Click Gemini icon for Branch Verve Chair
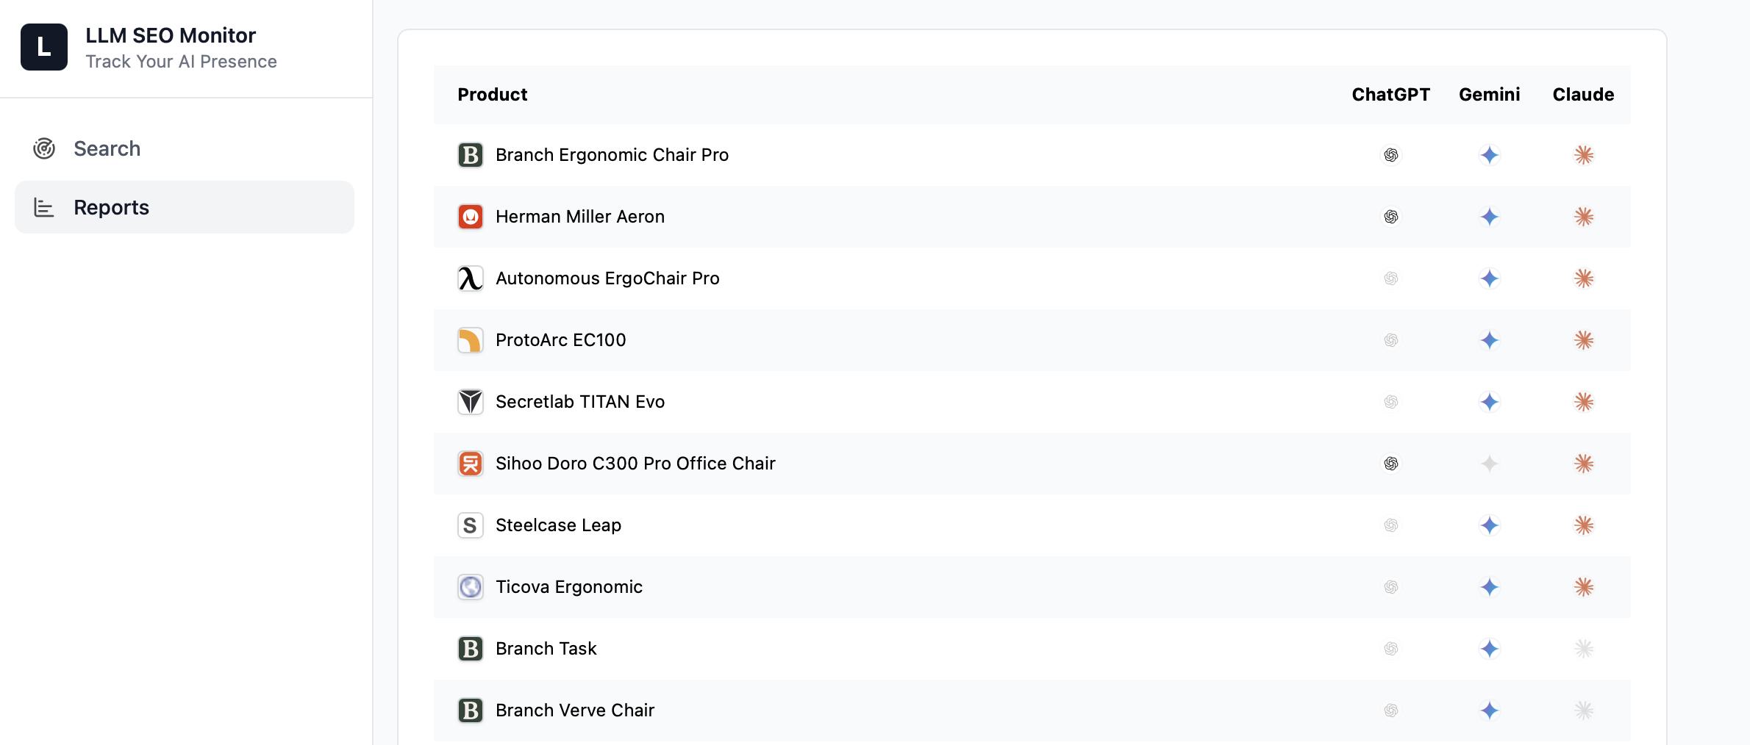1750x745 pixels. click(x=1489, y=710)
